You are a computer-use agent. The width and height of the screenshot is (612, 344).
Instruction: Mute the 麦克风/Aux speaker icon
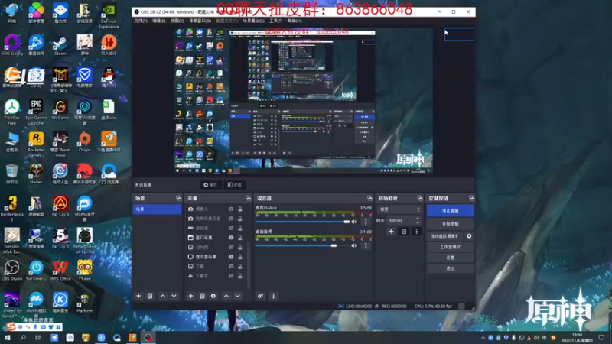tap(354, 222)
